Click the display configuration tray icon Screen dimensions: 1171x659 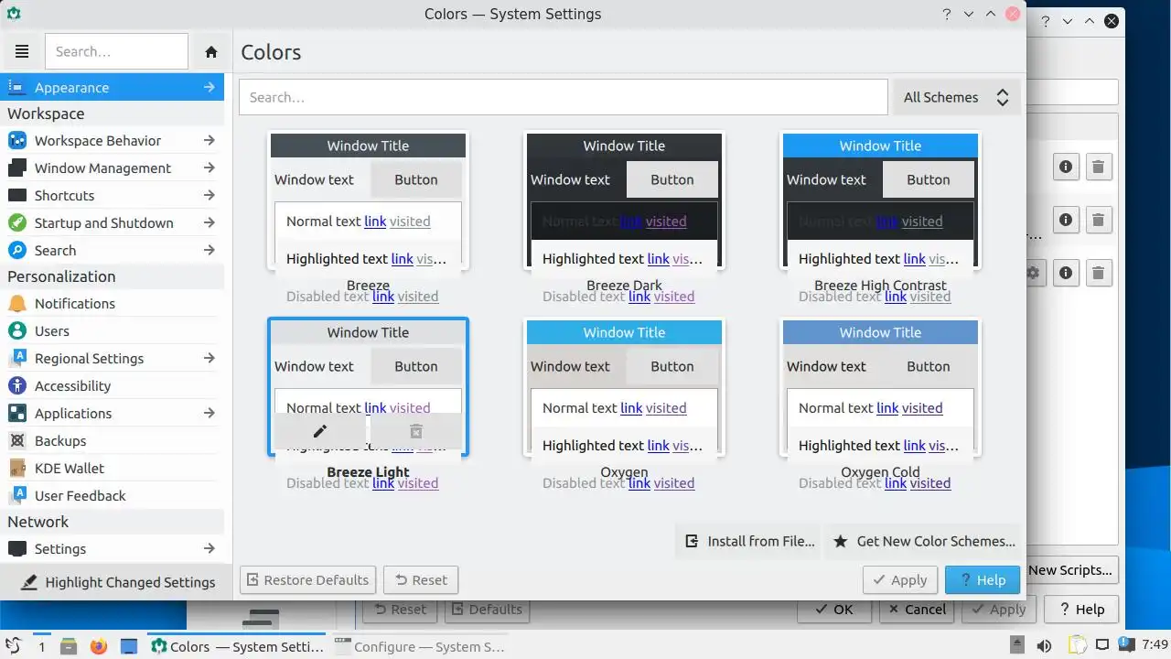(x=1103, y=645)
